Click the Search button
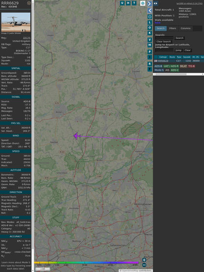The width and height of the screenshot is (204, 272). point(179,38)
